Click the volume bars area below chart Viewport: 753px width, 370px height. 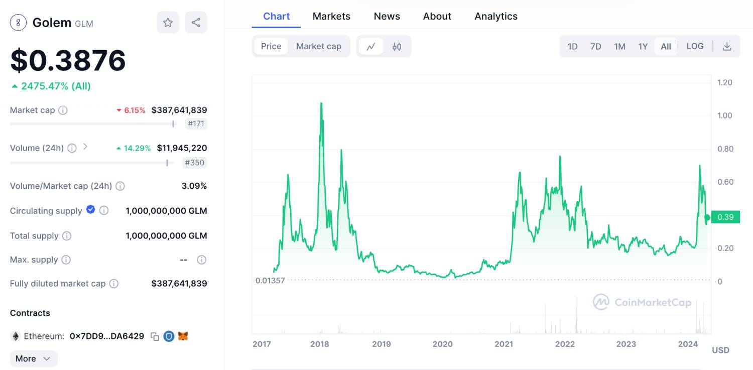[x=482, y=314]
